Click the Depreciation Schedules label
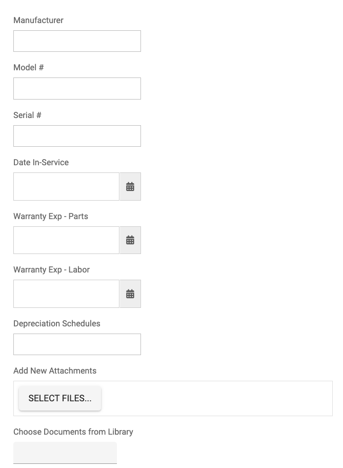This screenshot has height=468, width=343. coord(57,324)
